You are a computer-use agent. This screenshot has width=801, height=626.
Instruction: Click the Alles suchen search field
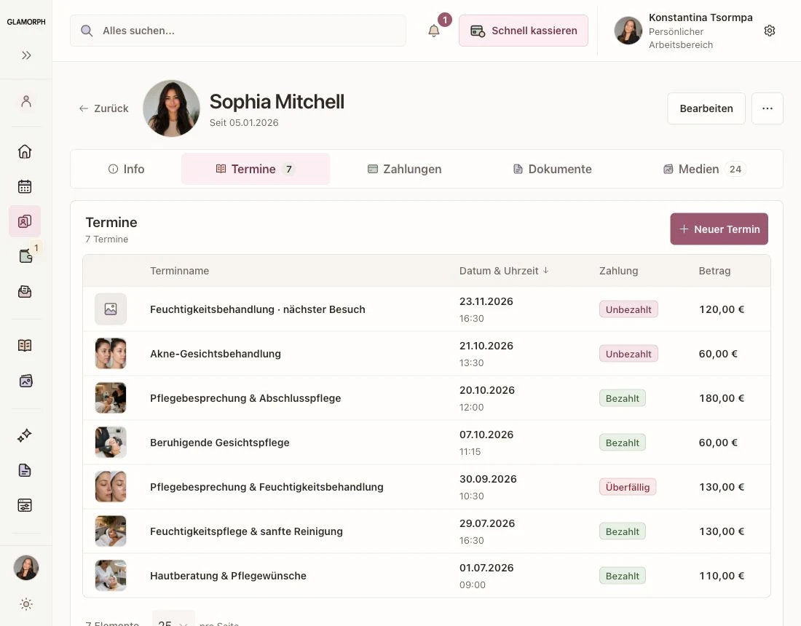click(238, 31)
